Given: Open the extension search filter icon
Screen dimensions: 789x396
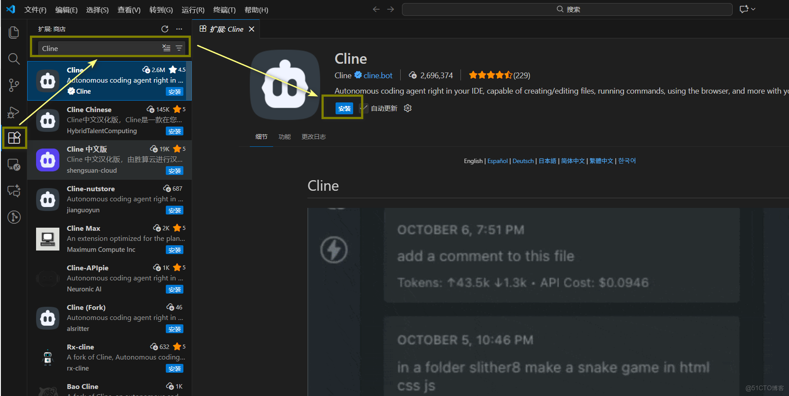Looking at the screenshot, I should 179,48.
